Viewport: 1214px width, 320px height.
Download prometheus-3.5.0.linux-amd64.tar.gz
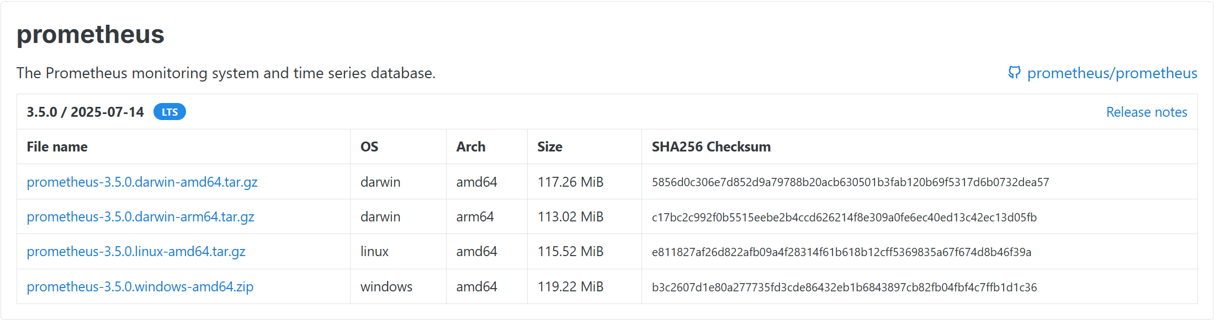coord(136,252)
